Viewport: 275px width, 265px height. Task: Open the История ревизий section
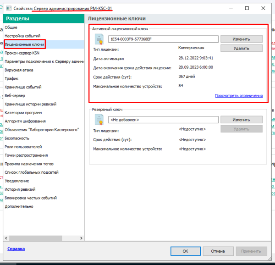20,189
